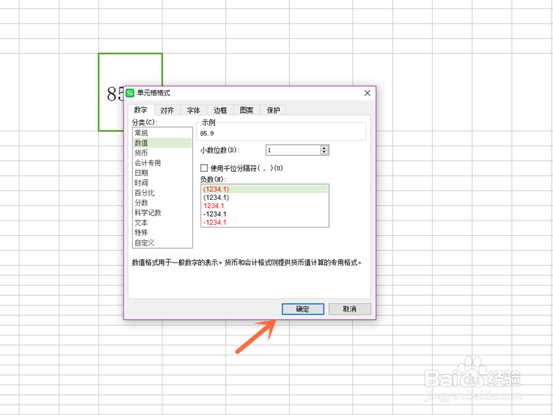Select 常规 in the category list
This screenshot has width=553, height=415.
click(x=162, y=133)
